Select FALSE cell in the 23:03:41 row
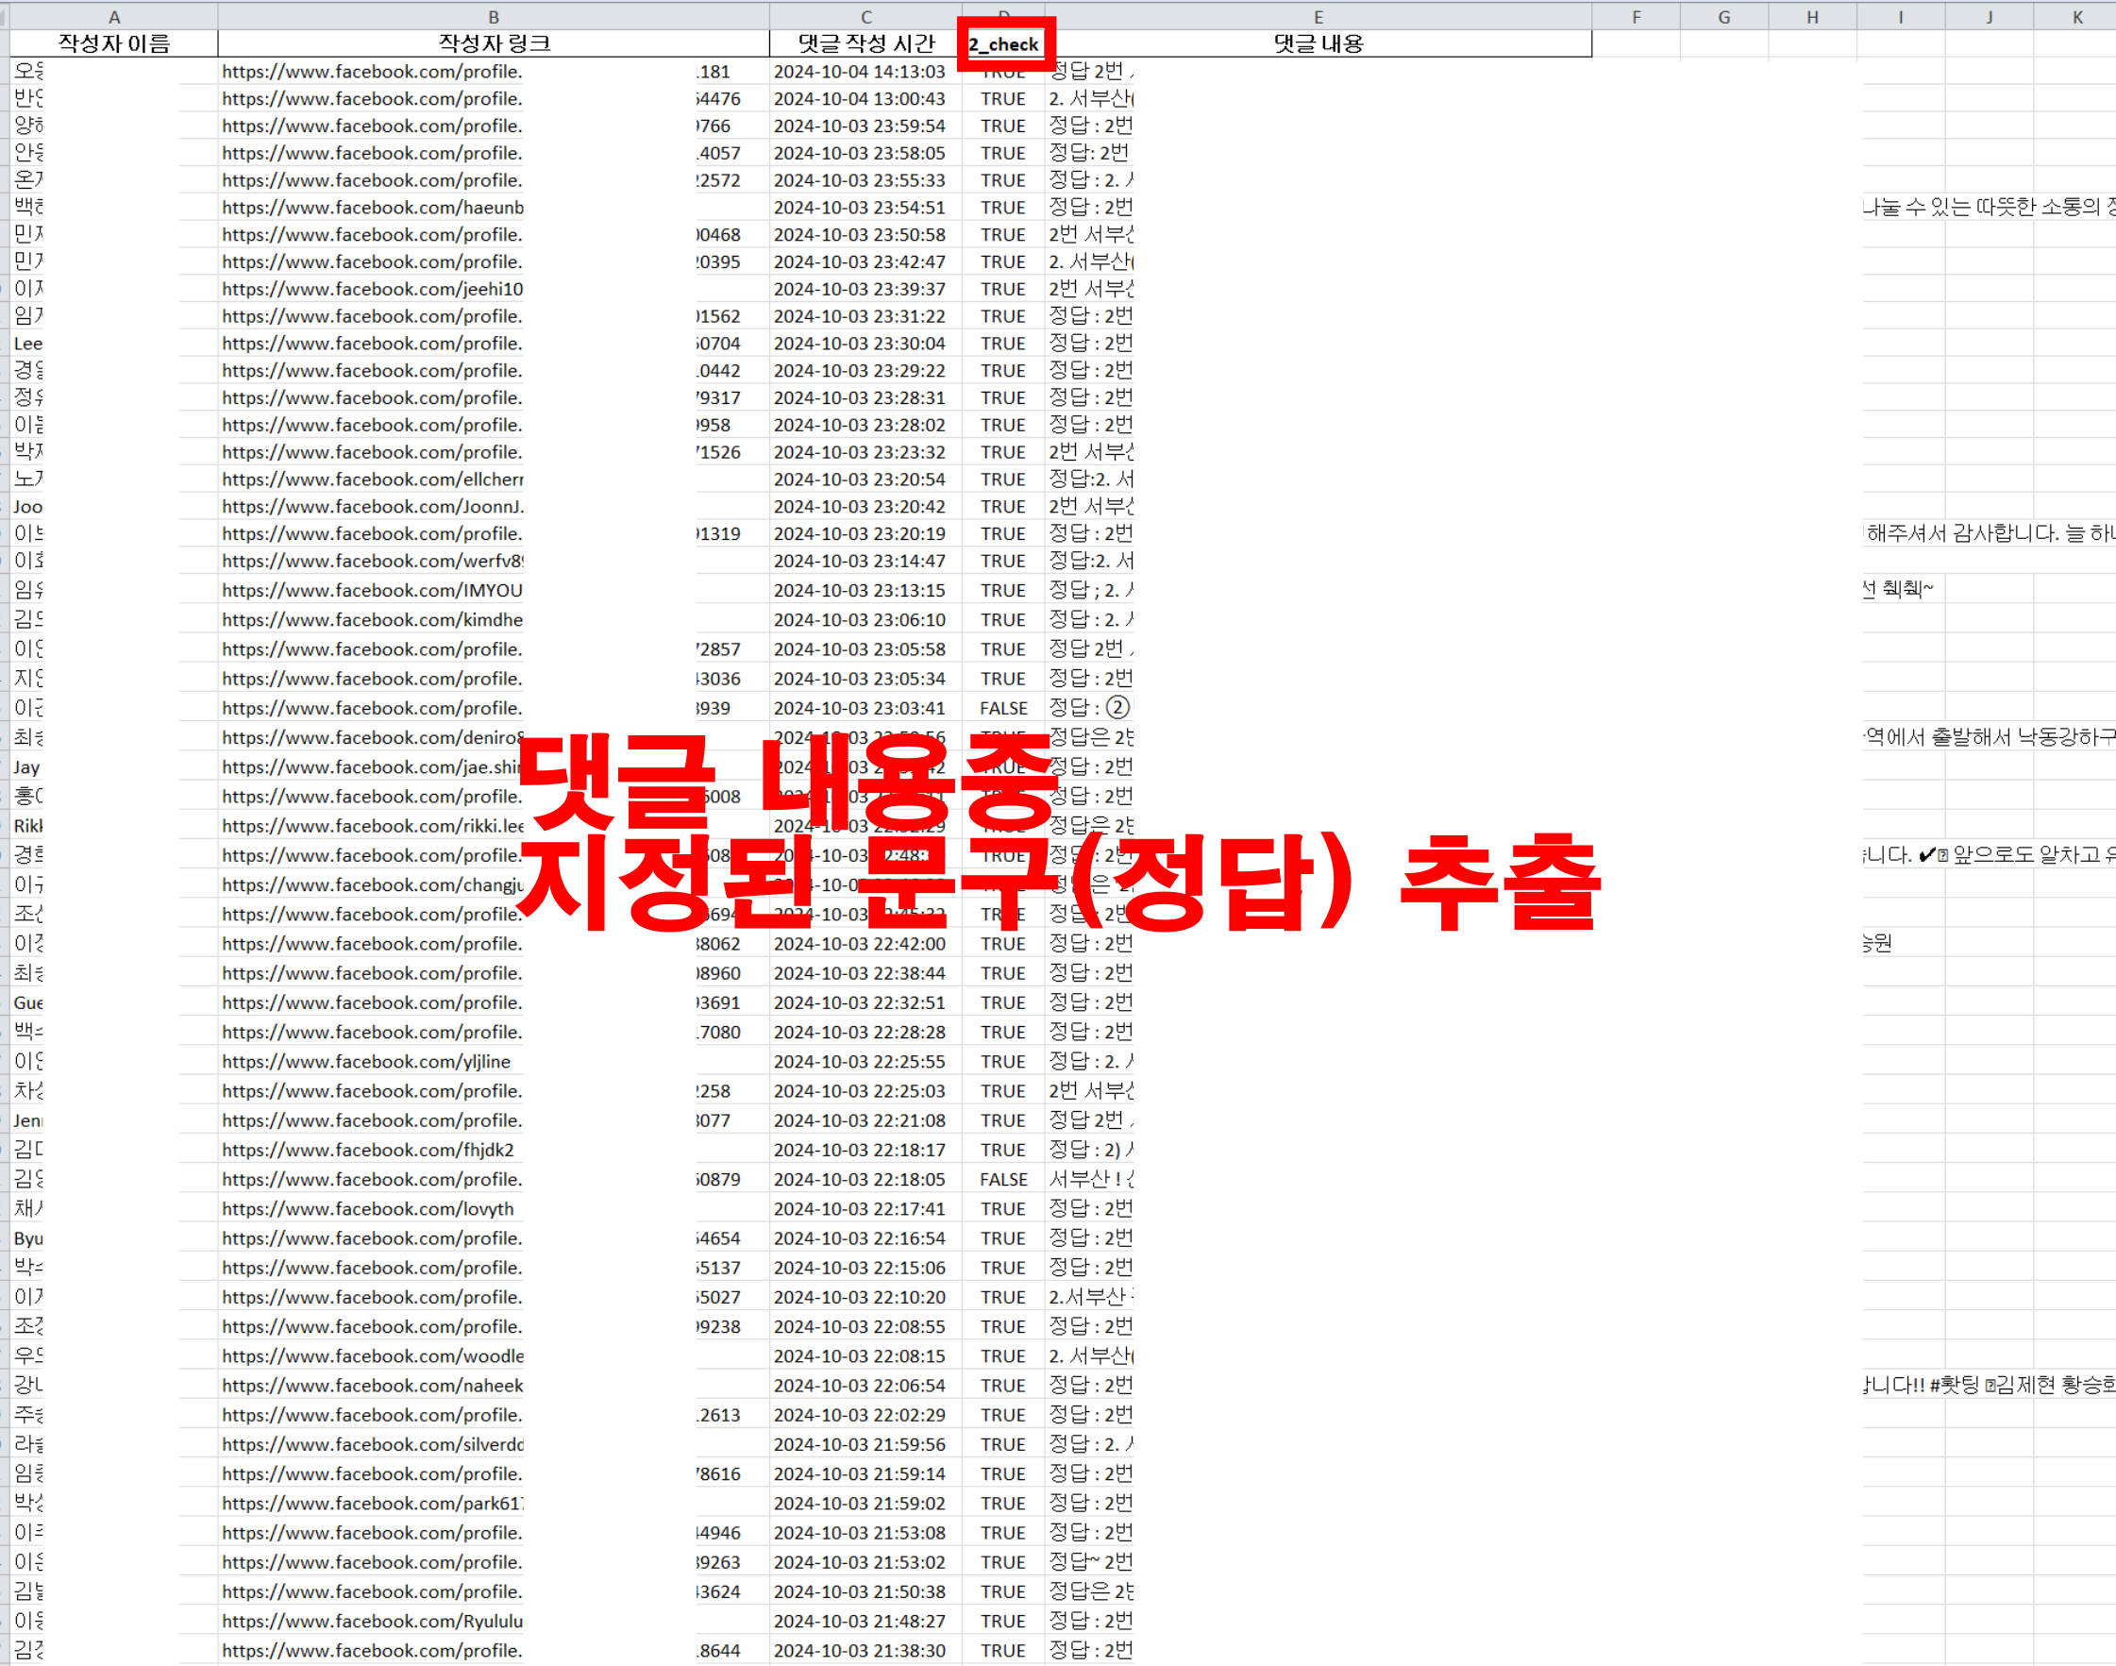Viewport: 2116px width, 1666px height. 1003,709
